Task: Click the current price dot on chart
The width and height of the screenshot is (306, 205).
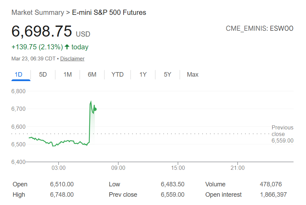Action: coord(95,109)
